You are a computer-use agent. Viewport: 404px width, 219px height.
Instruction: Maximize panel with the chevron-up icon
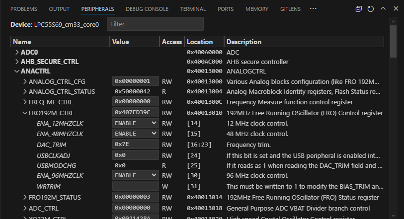coord(383,9)
